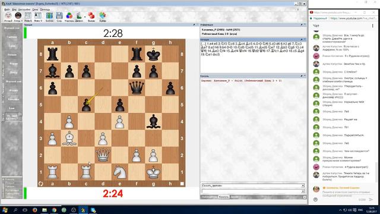380x214 pixels.
Task: Click the dark face avatar toolbar icon
Action: tap(18, 16)
